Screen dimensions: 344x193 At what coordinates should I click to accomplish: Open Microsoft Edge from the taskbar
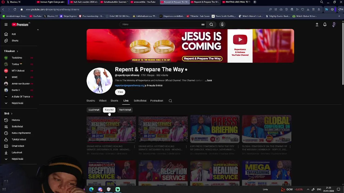pyautogui.click(x=91, y=190)
